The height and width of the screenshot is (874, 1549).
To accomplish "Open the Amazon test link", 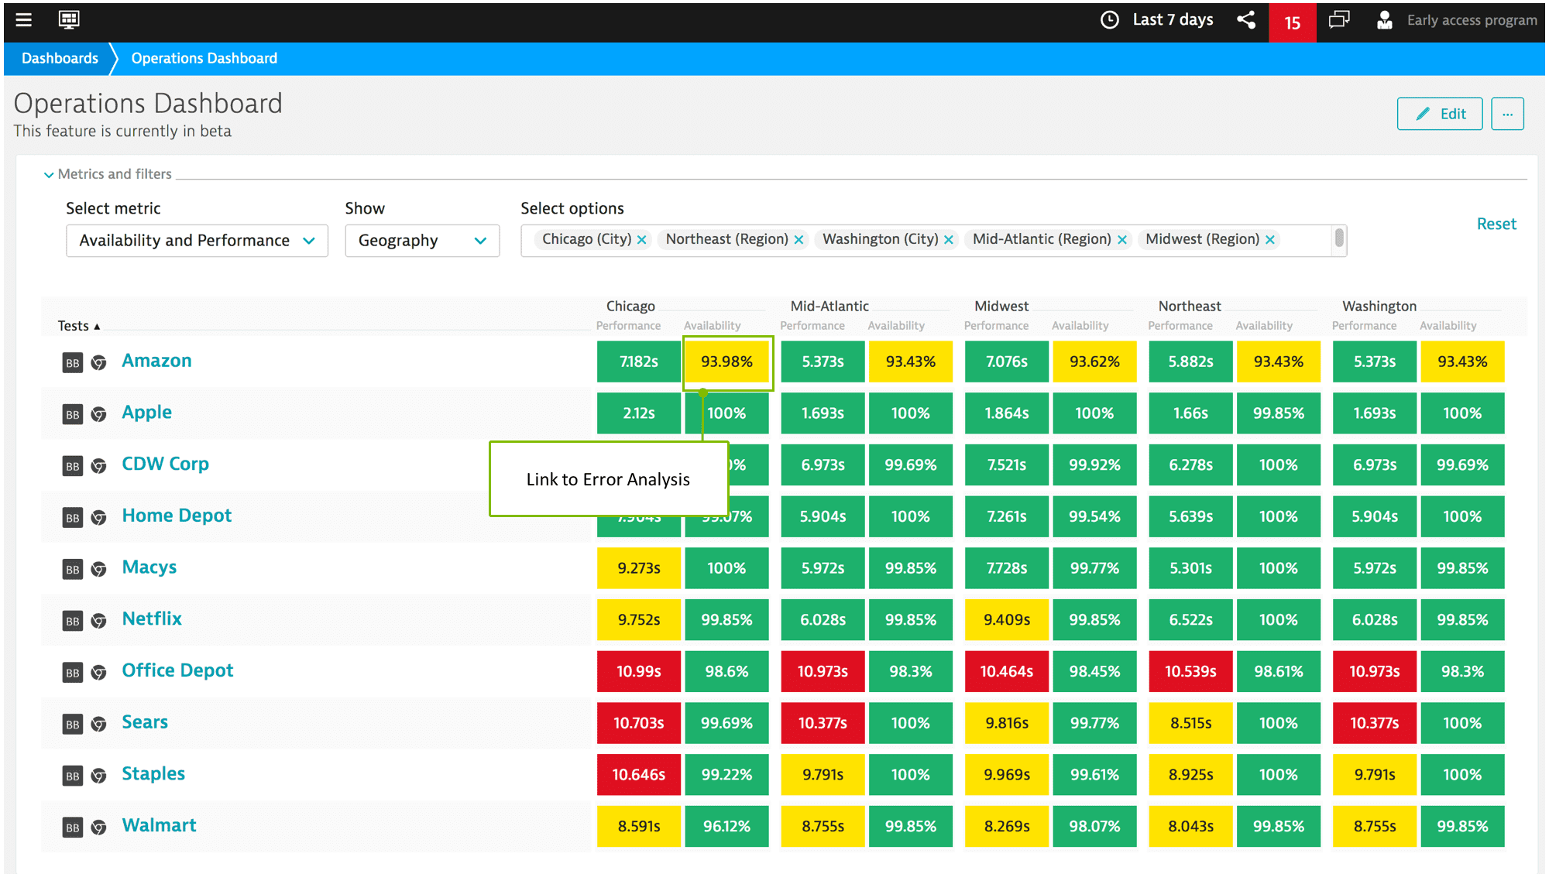I will click(156, 361).
